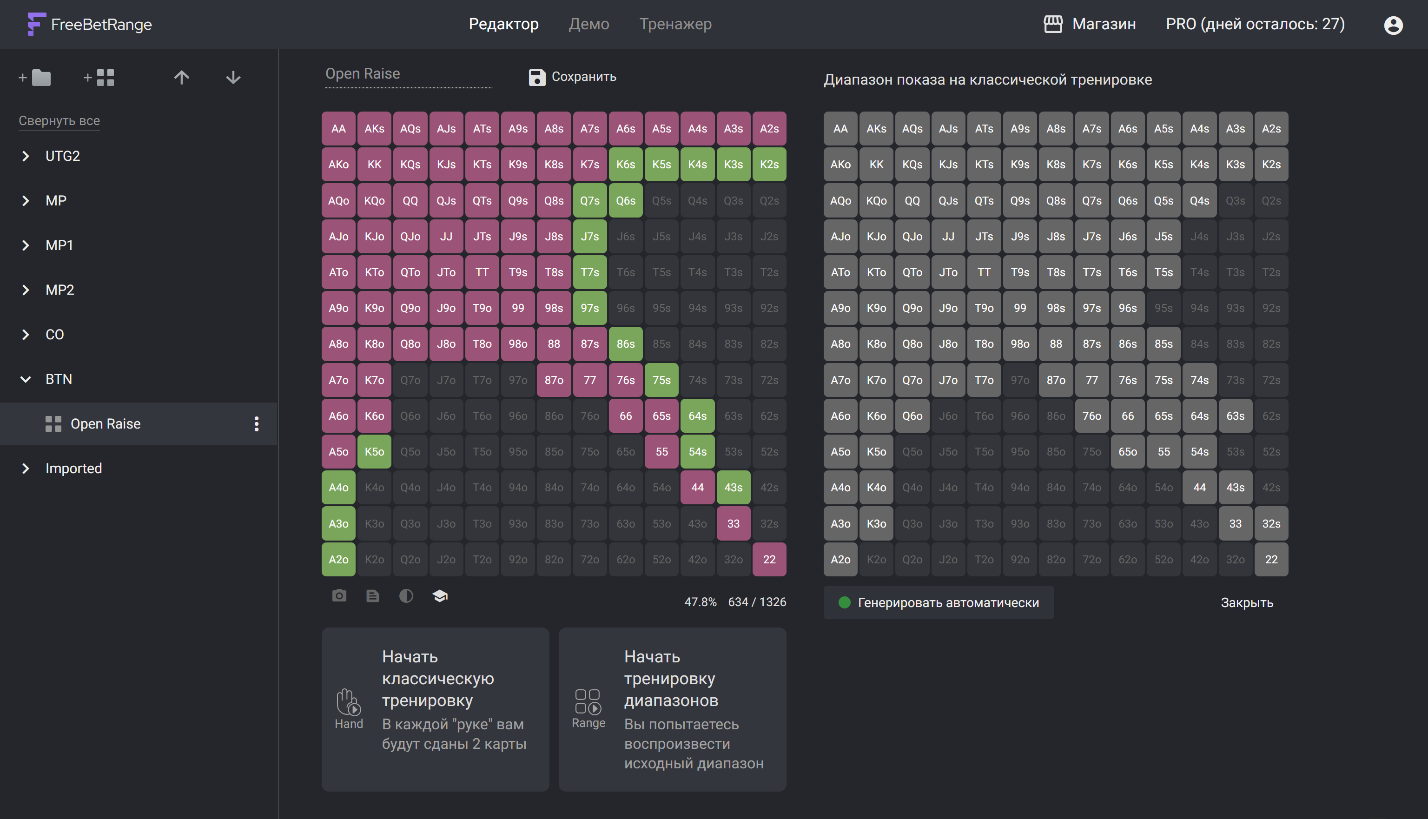Toggle the Q3s cell in display range

[1235, 201]
